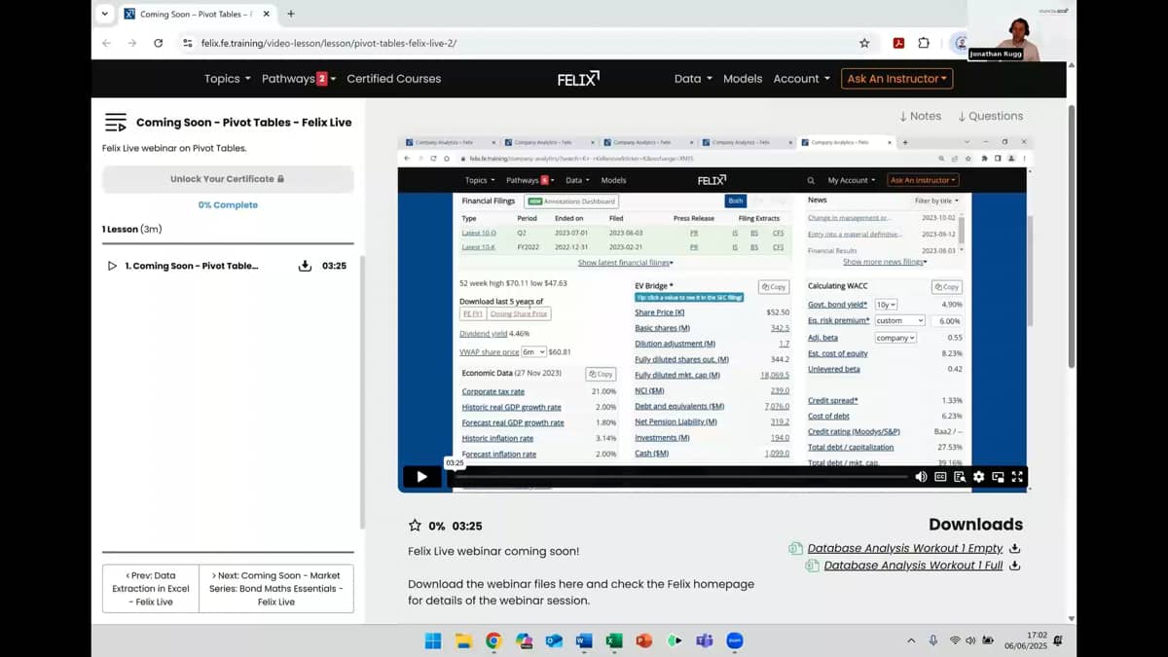The image size is (1168, 657).
Task: Open the Windows Start menu
Action: click(x=433, y=640)
